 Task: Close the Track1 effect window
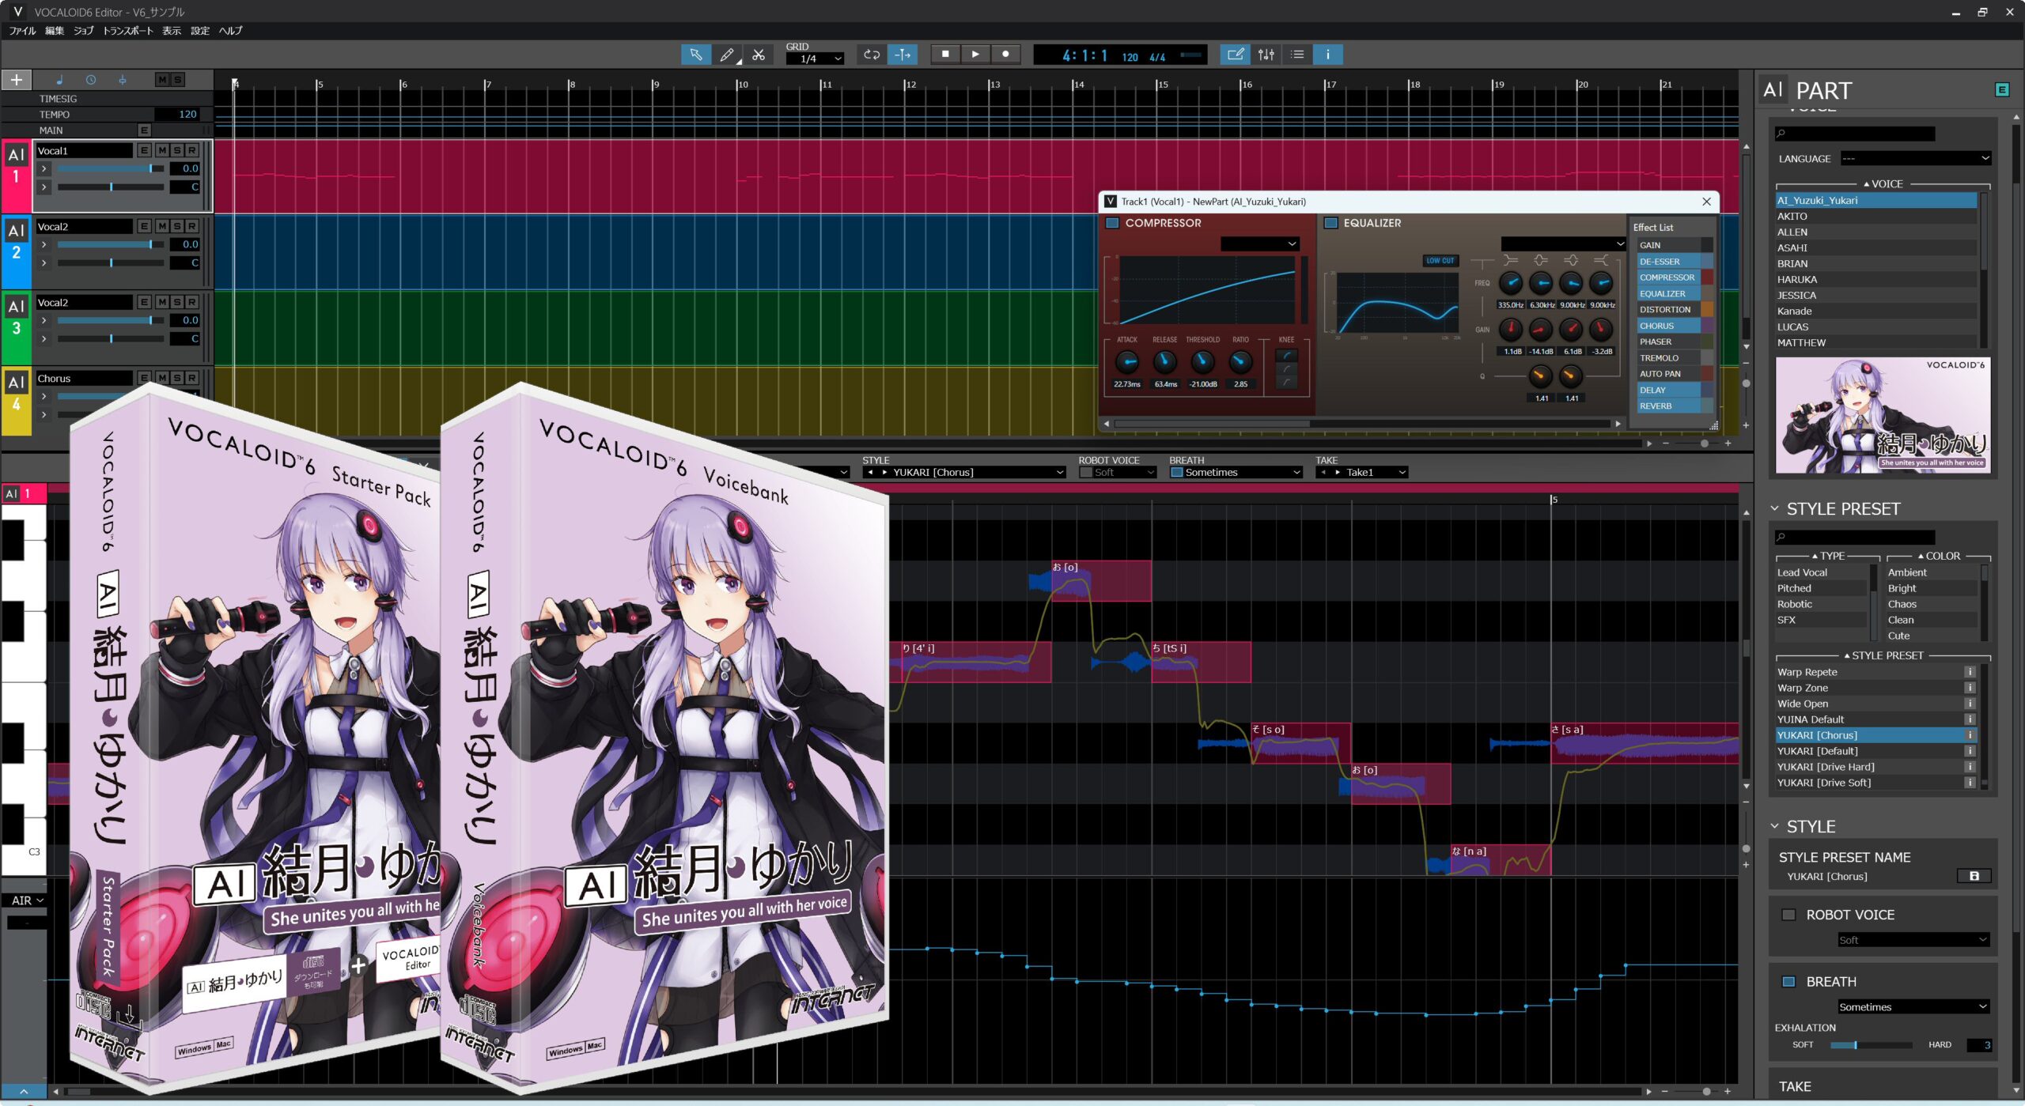1706,202
